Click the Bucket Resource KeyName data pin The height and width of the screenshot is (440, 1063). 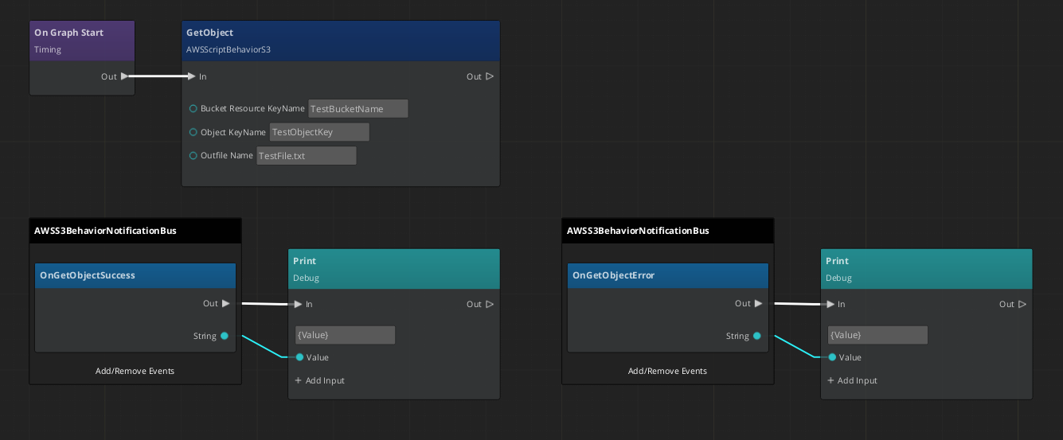(193, 109)
